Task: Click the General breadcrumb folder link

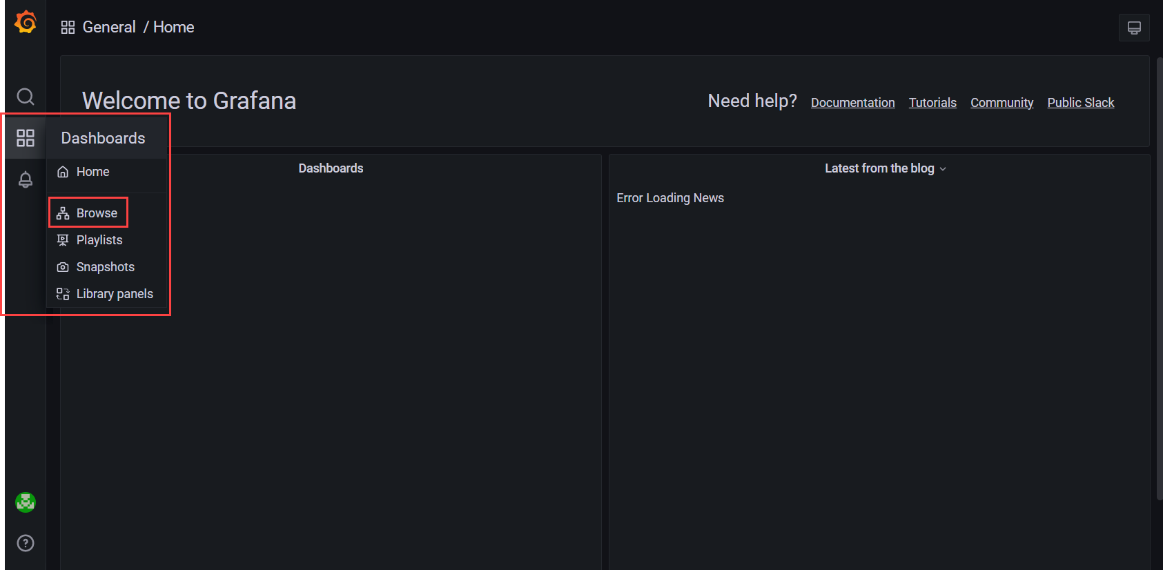Action: 109,28
